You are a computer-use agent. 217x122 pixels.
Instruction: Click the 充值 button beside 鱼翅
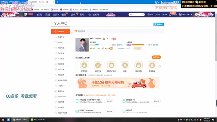tap(111, 49)
